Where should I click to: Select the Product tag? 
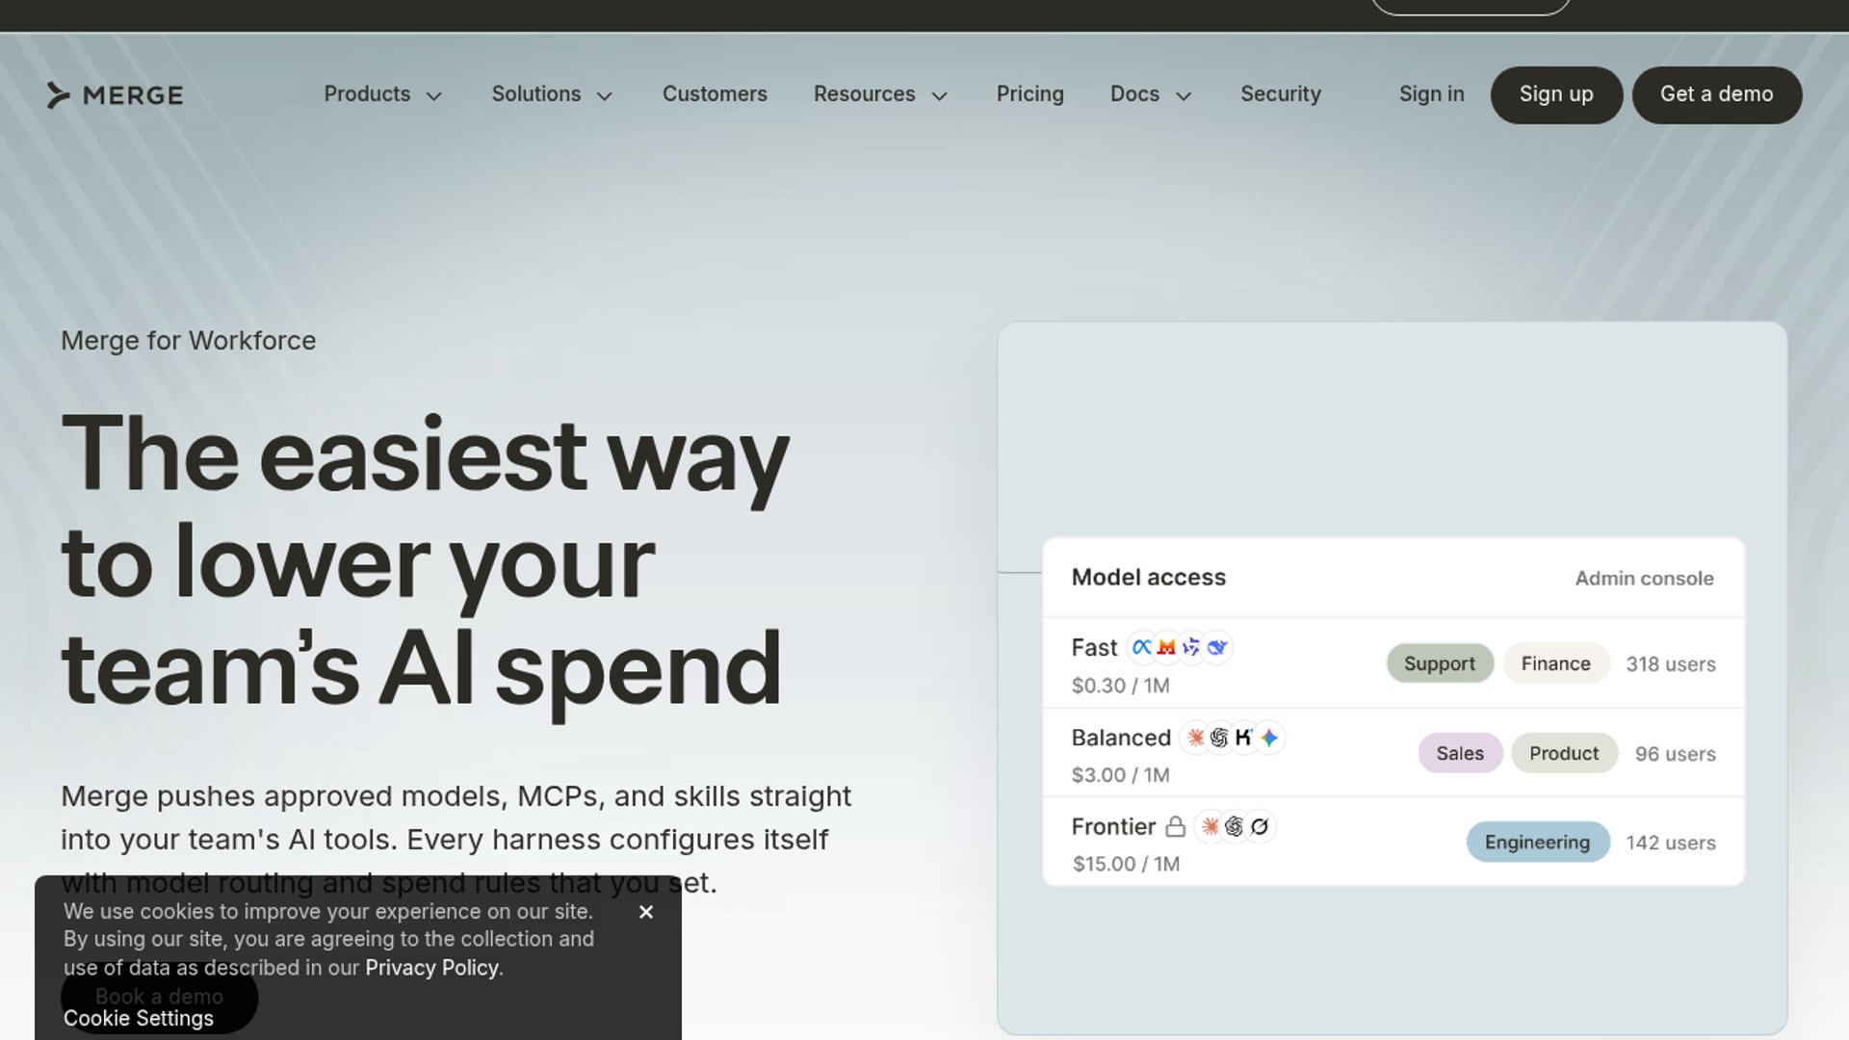(x=1564, y=753)
